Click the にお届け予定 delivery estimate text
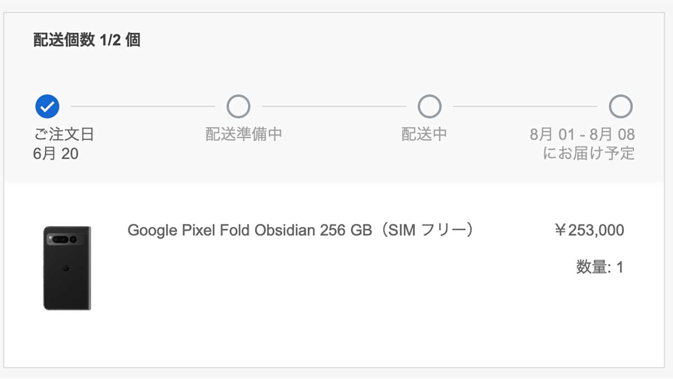This screenshot has width=673, height=379. pyautogui.click(x=588, y=153)
